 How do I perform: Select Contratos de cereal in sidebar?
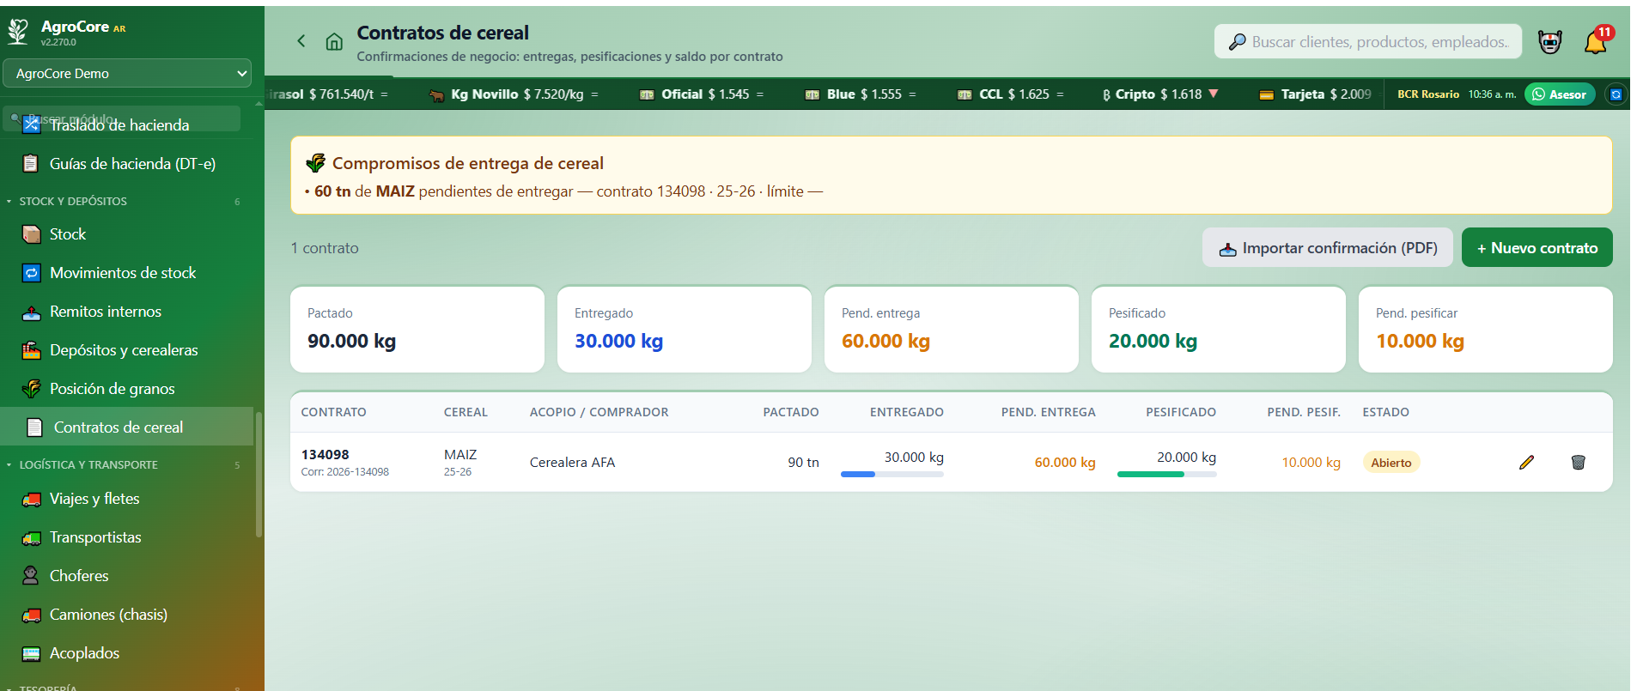[x=127, y=427]
